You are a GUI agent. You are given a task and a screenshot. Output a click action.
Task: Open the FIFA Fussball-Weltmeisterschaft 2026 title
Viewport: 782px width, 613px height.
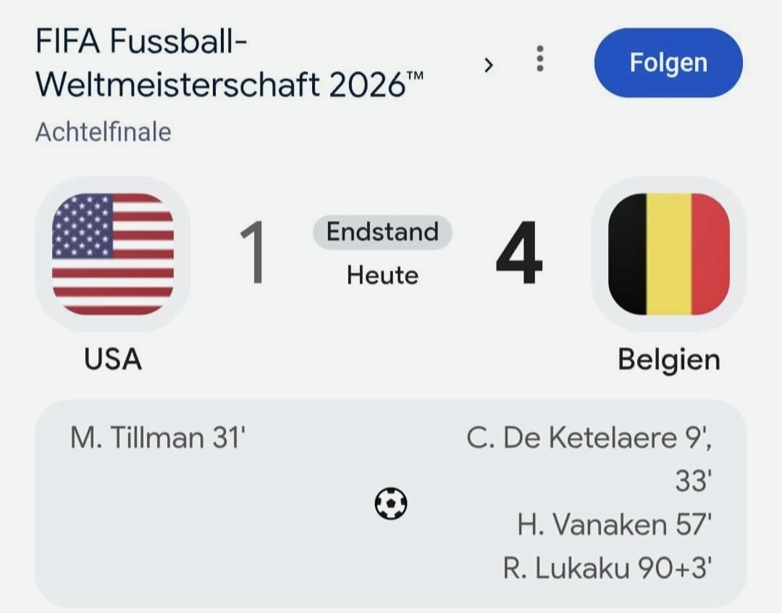[230, 62]
